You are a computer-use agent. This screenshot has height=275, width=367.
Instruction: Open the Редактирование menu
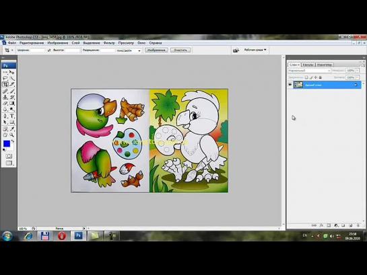coord(32,43)
